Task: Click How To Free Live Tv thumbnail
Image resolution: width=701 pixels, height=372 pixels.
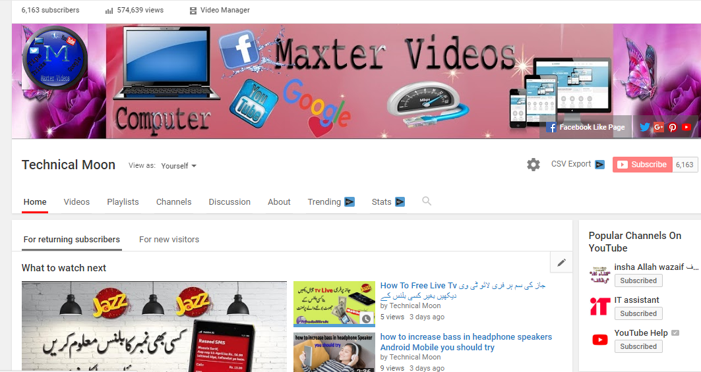Action: [x=334, y=304]
